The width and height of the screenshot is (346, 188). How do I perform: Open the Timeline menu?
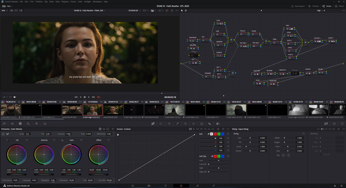(39, 1)
